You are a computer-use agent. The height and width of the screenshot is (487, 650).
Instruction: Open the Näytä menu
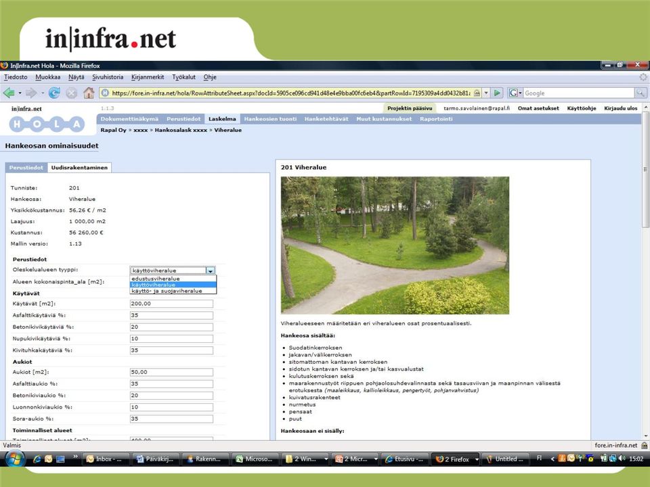tap(77, 77)
